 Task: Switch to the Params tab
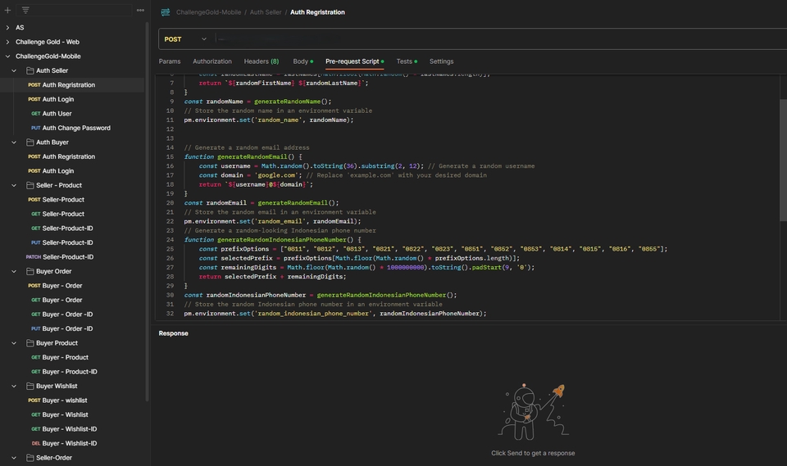click(170, 61)
